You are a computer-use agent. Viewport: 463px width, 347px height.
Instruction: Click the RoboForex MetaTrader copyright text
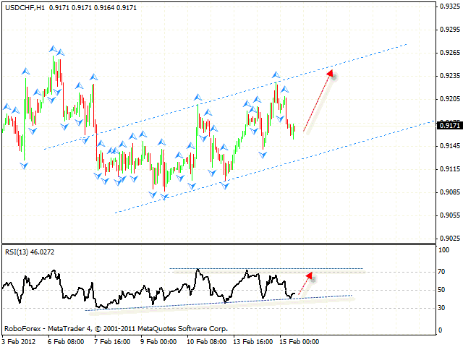116,327
